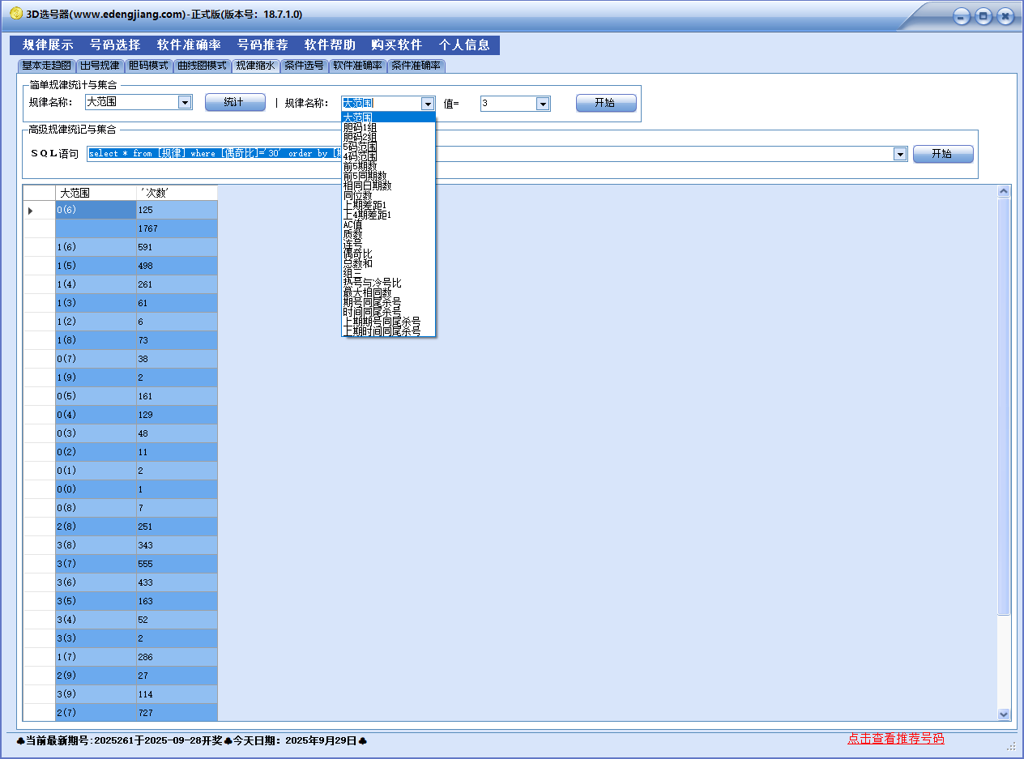This screenshot has width=1024, height=759.
Task: Click the scrollbar down arrow of results grid
Action: point(1004,714)
